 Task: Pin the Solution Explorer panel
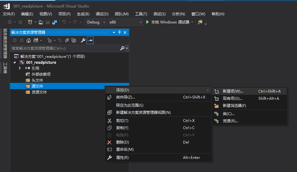(119, 33)
